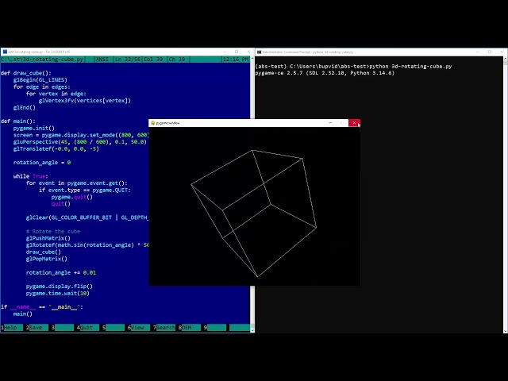Click the 'python 3d-rotating-cube.py' command line
Image resolution: width=508 pixels, height=381 pixels.
[410, 66]
